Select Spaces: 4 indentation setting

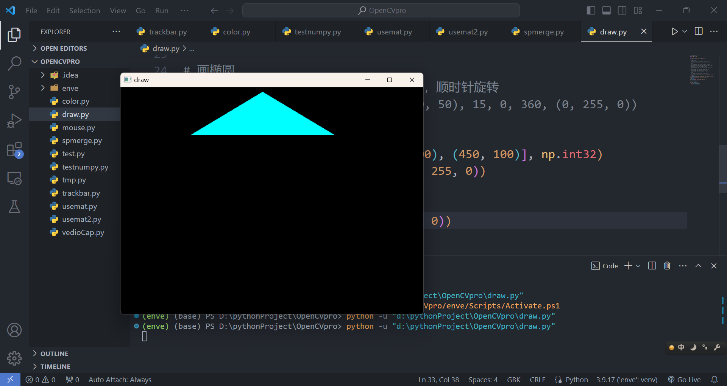pos(483,379)
